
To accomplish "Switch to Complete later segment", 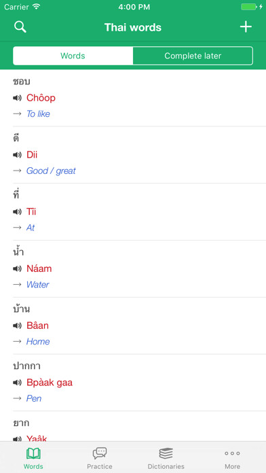I will tap(193, 56).
